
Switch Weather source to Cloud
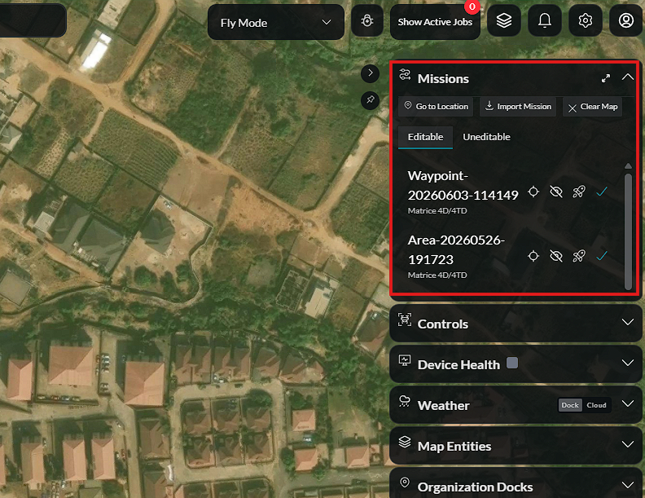tap(596, 405)
